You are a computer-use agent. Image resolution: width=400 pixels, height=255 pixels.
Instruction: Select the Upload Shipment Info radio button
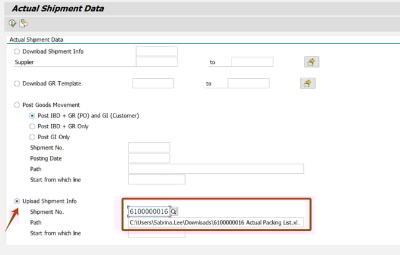[17, 201]
